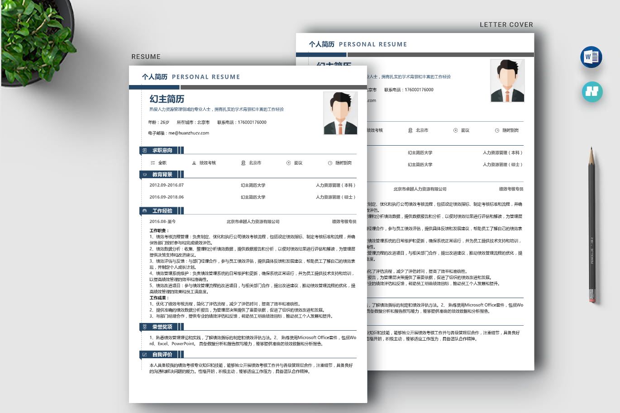This screenshot has width=620, height=413.
Task: Select the avatar photo on front resume
Action: (x=340, y=113)
